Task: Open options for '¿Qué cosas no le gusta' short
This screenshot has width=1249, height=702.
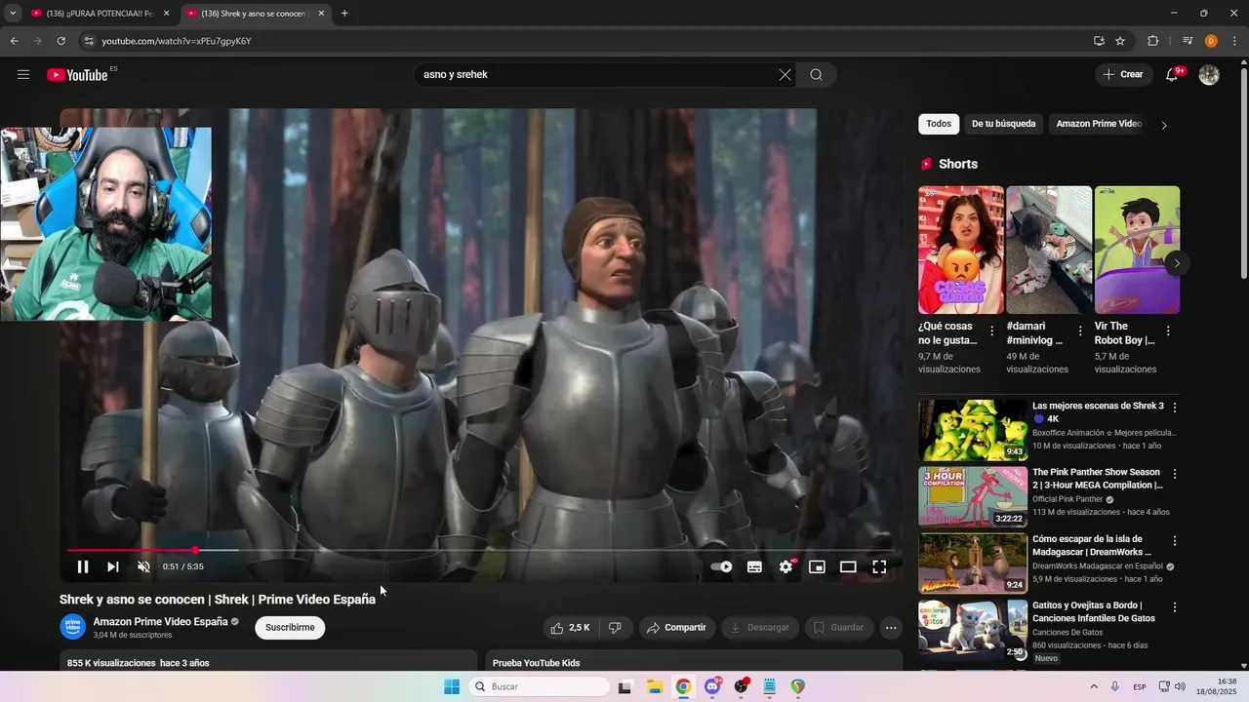Action: point(992,331)
